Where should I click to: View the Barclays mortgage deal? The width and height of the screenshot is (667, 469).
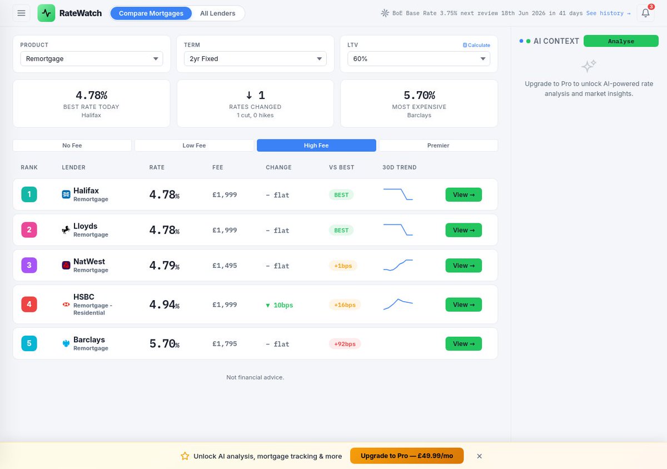click(464, 343)
